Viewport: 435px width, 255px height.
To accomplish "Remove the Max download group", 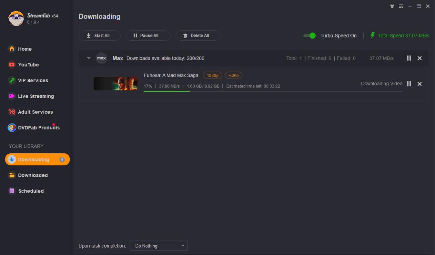I will point(419,58).
